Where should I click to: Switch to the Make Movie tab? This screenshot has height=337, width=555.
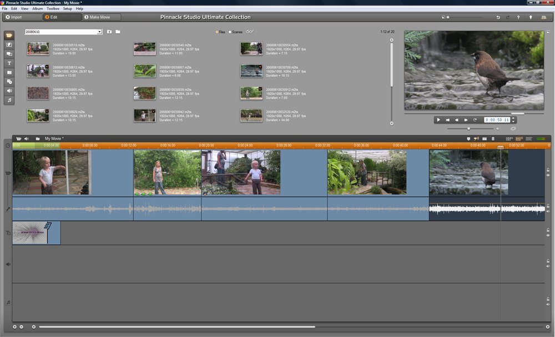(102, 17)
